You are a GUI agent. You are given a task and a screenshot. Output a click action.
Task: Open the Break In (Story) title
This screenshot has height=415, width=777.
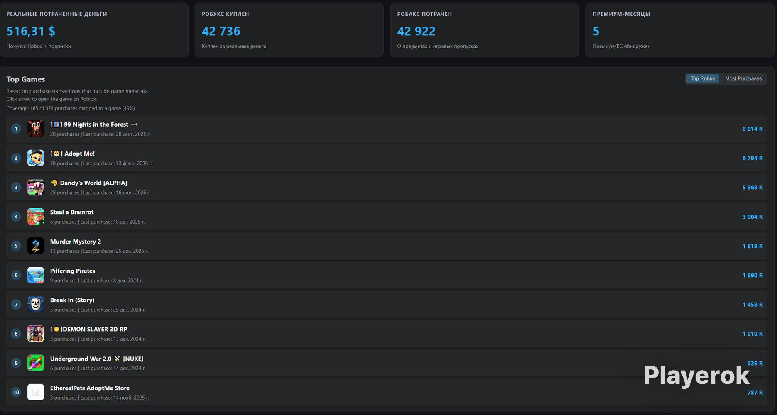click(72, 300)
